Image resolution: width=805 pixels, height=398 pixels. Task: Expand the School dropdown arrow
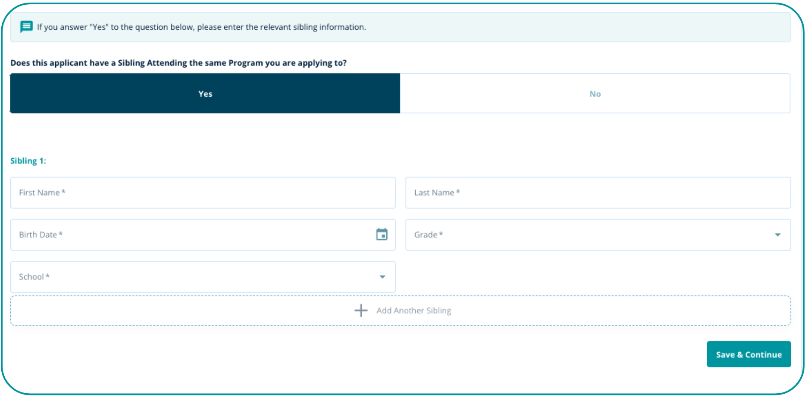pos(382,277)
